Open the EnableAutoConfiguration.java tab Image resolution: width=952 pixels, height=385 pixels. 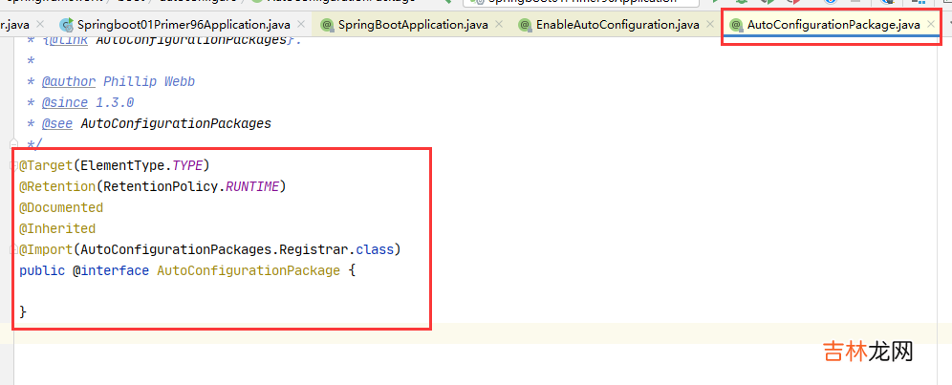tap(617, 24)
